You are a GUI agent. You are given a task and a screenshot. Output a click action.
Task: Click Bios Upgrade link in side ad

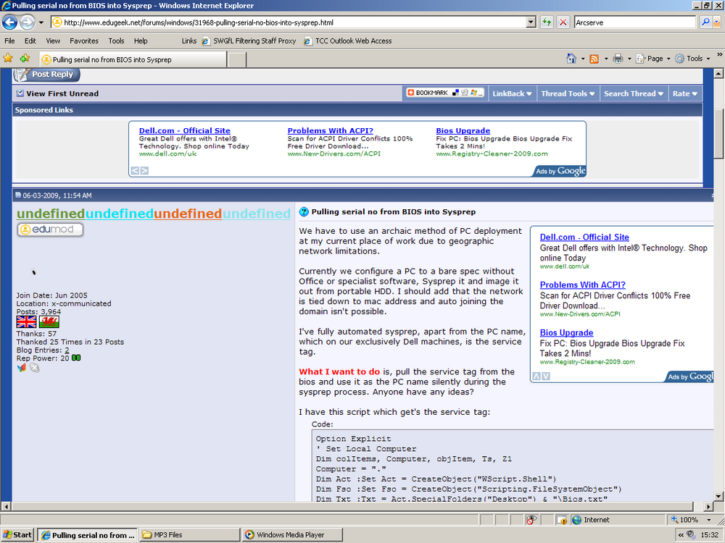pos(566,332)
